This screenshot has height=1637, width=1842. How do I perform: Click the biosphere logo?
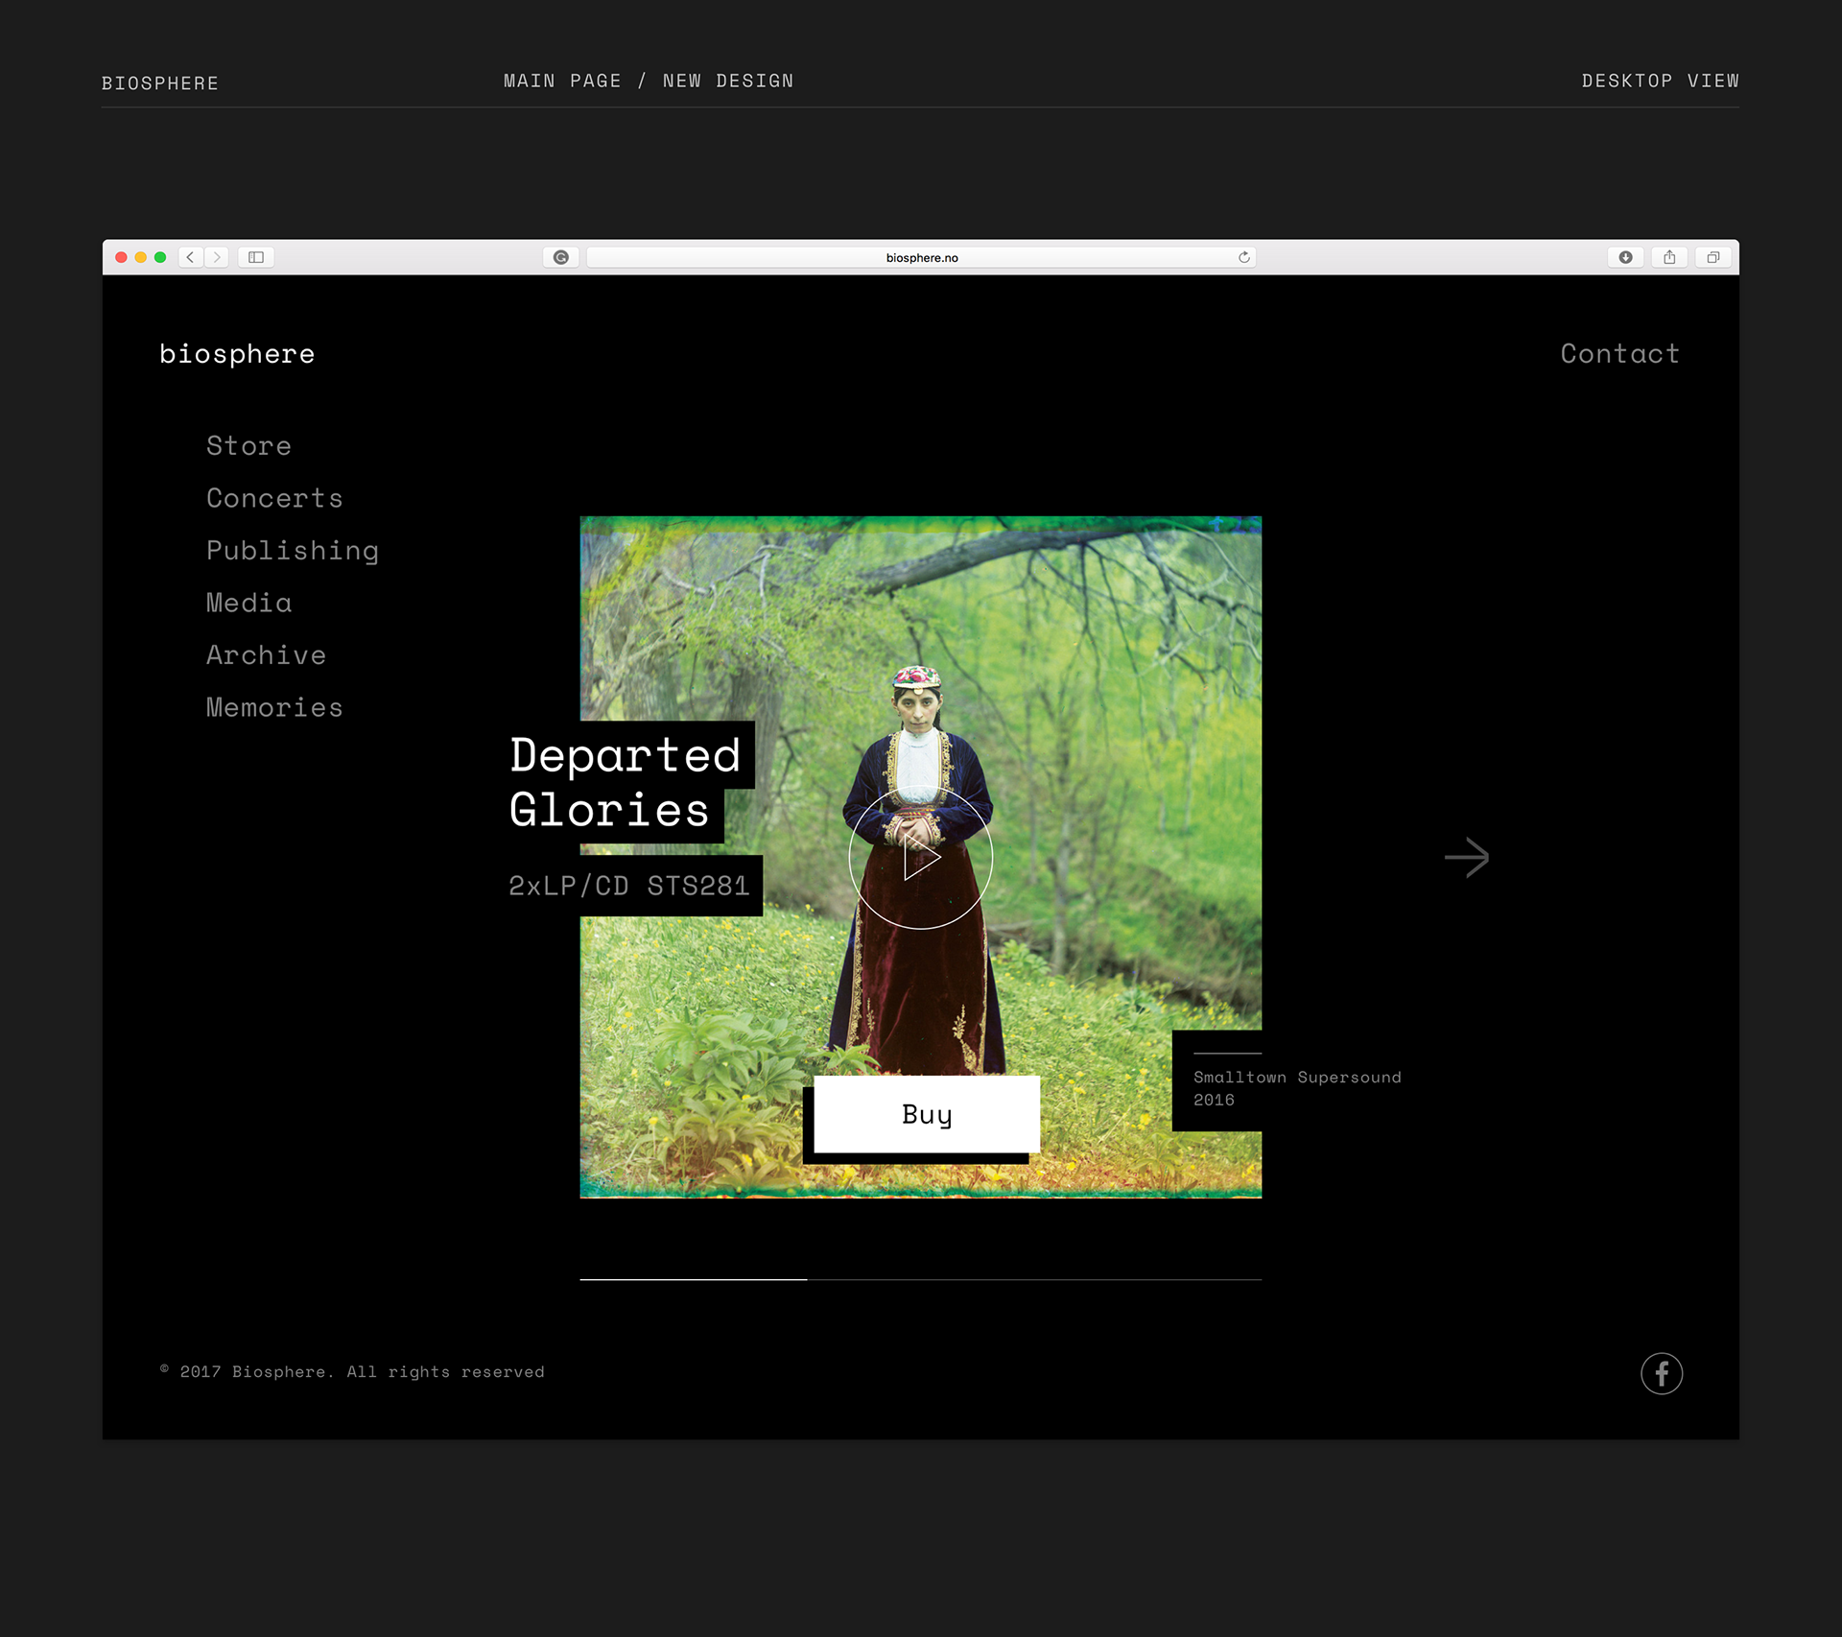point(237,354)
